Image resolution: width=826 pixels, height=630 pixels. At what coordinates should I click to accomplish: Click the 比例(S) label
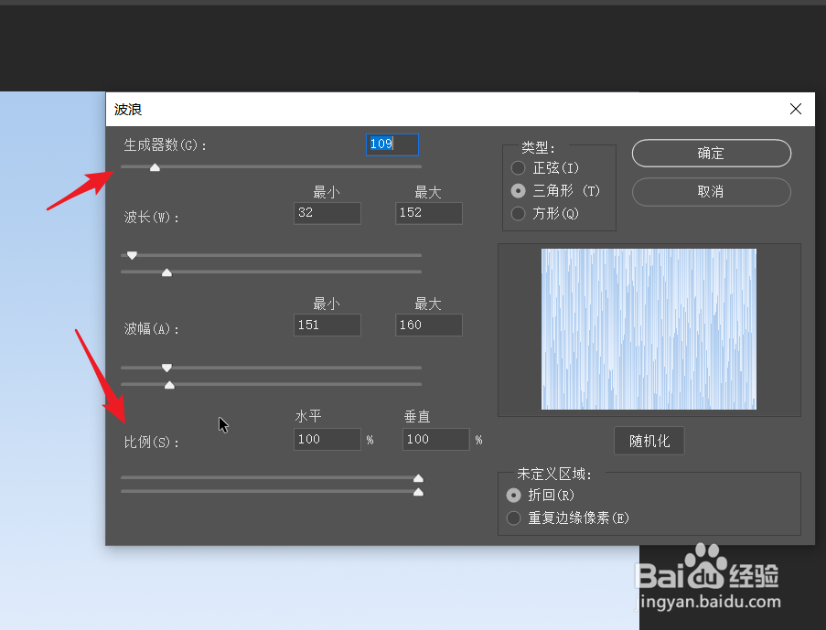(152, 442)
